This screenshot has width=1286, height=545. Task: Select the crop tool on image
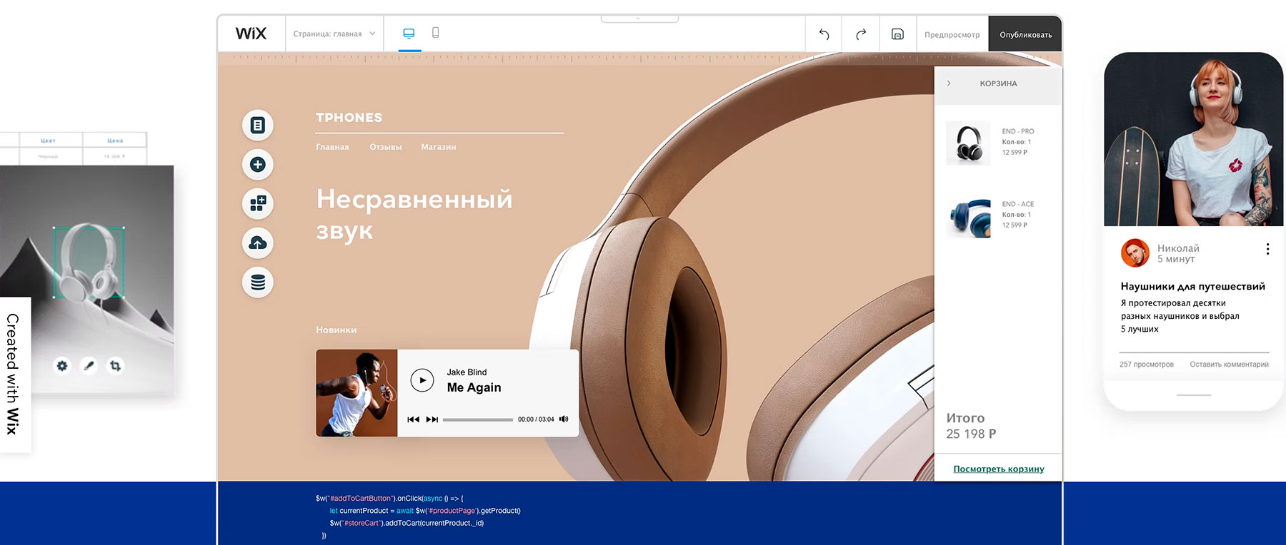[x=115, y=366]
